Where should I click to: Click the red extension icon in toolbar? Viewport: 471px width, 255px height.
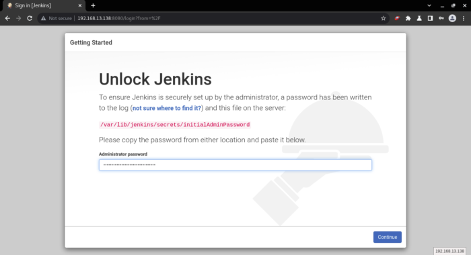(x=397, y=18)
